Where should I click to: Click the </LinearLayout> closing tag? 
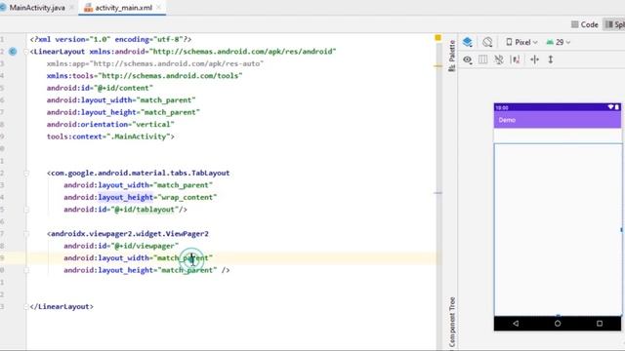[62, 306]
